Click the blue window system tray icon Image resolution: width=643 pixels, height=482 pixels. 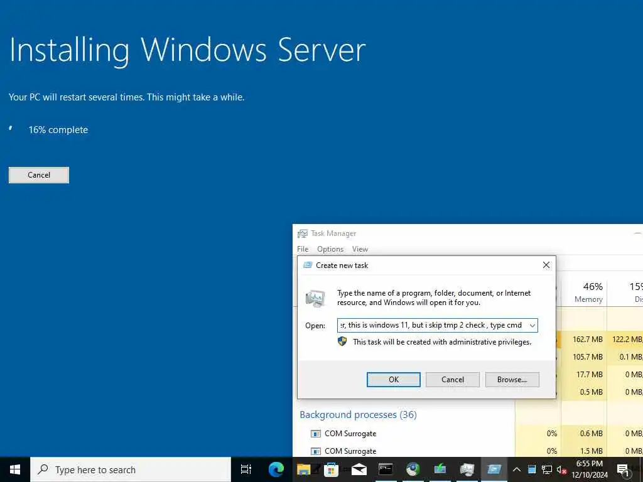(x=532, y=469)
